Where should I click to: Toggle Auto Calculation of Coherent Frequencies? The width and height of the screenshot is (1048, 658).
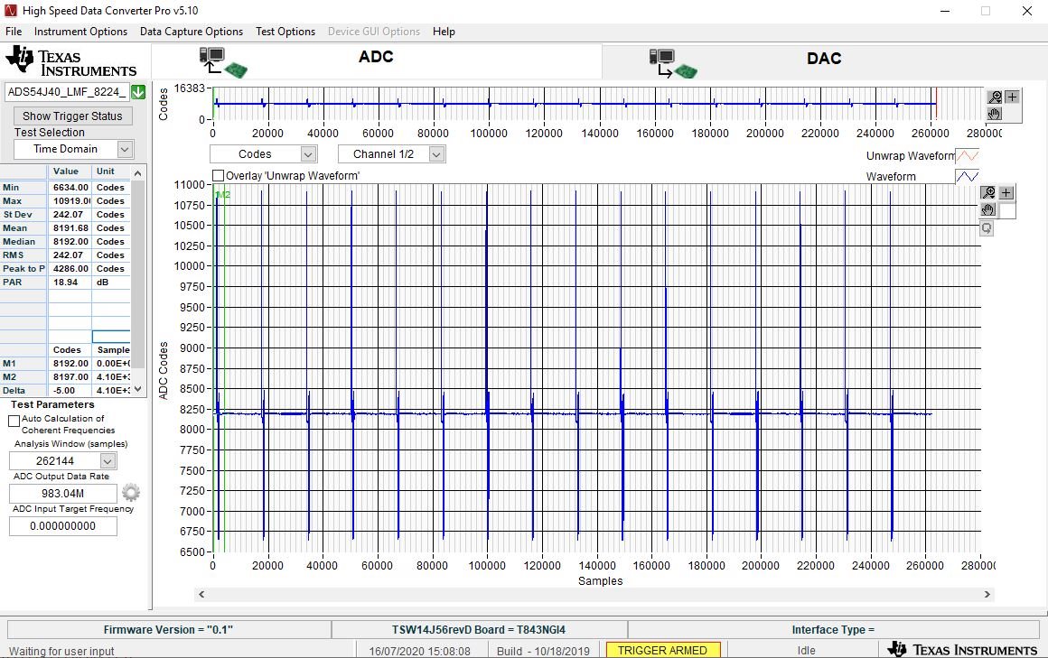coord(14,421)
